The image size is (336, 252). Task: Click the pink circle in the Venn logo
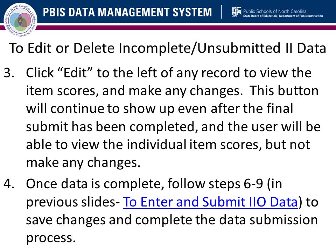[26, 19]
